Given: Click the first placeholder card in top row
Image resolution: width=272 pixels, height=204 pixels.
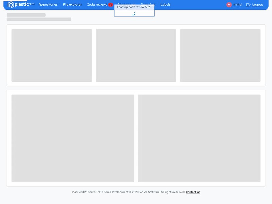Looking at the screenshot, I should pyautogui.click(x=52, y=55).
